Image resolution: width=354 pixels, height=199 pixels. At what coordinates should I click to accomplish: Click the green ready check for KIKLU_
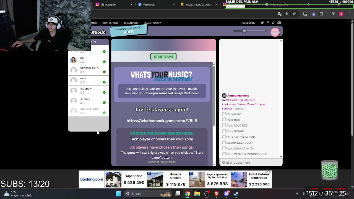pos(104,62)
